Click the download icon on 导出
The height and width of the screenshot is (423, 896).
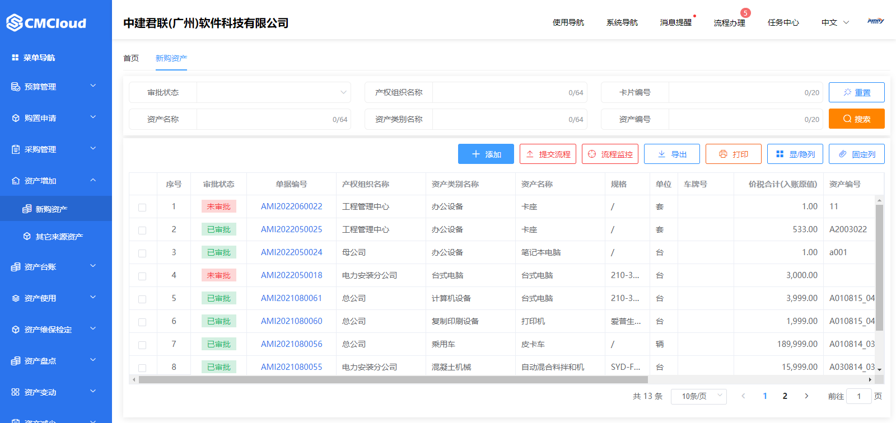662,154
